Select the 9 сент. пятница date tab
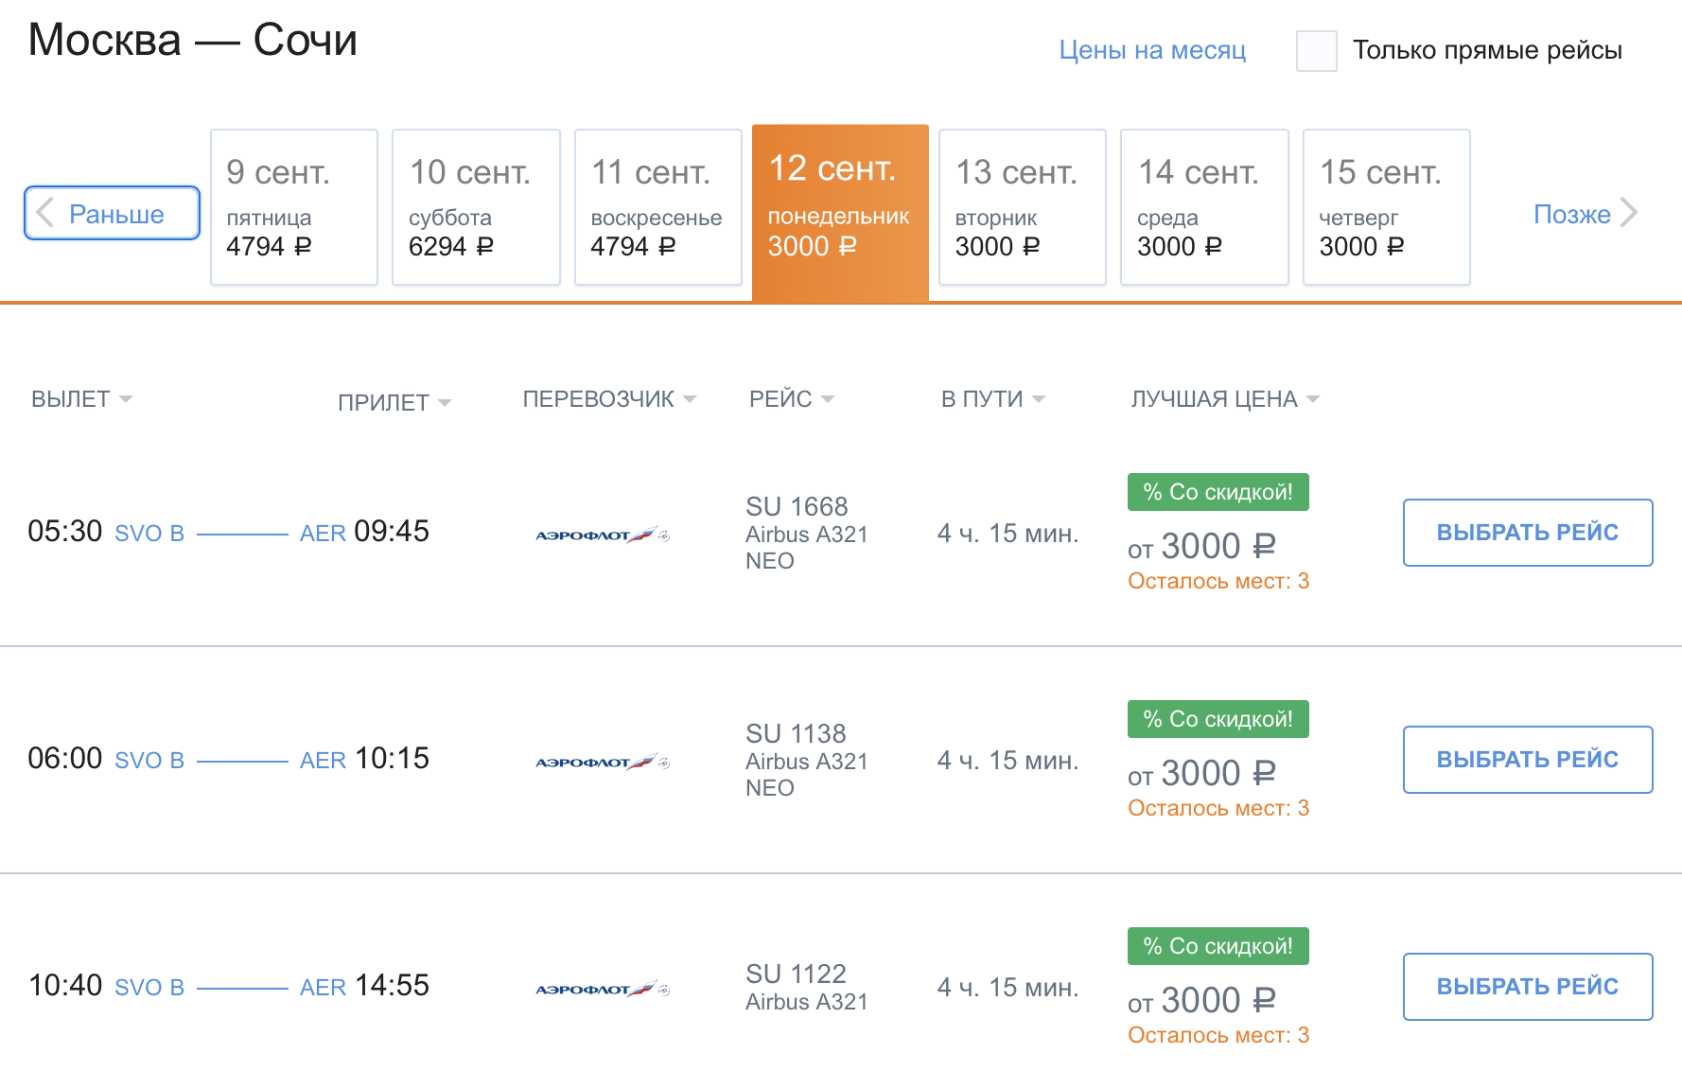The width and height of the screenshot is (1682, 1071). point(294,207)
